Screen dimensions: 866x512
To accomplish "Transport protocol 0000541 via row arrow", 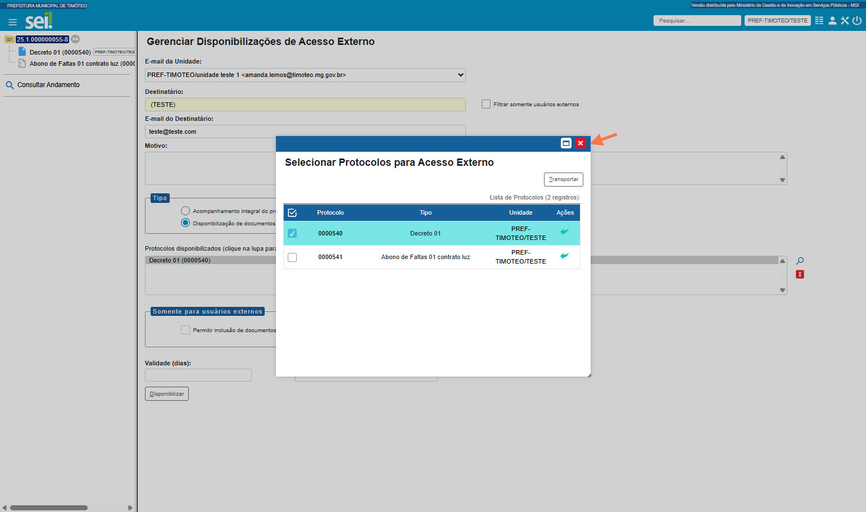I will (565, 256).
